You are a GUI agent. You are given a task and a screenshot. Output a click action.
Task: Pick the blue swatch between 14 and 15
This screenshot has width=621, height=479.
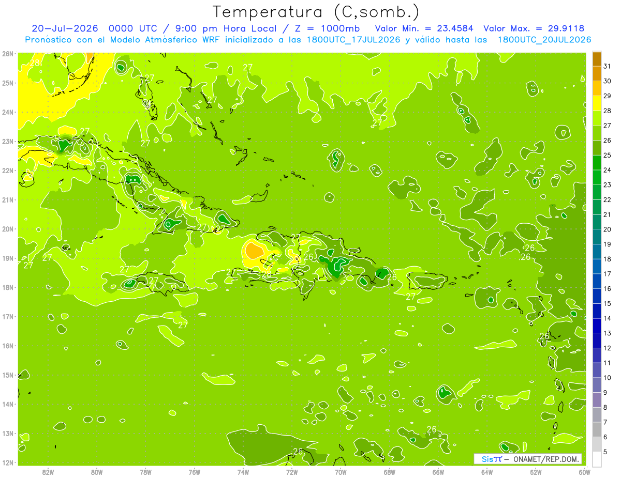click(597, 311)
